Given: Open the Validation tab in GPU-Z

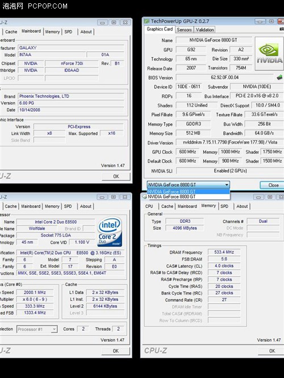Looking at the screenshot, I should point(204,30).
